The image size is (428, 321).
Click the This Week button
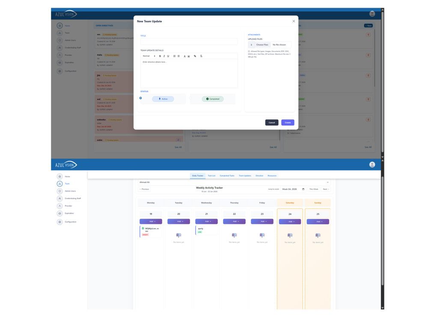(314, 189)
